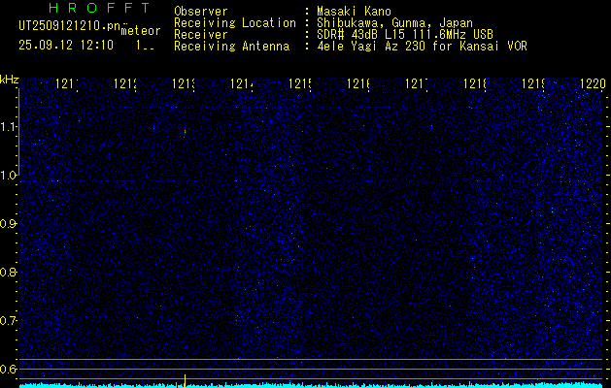Click the timestamp 25.09.12 12:10

[66, 46]
